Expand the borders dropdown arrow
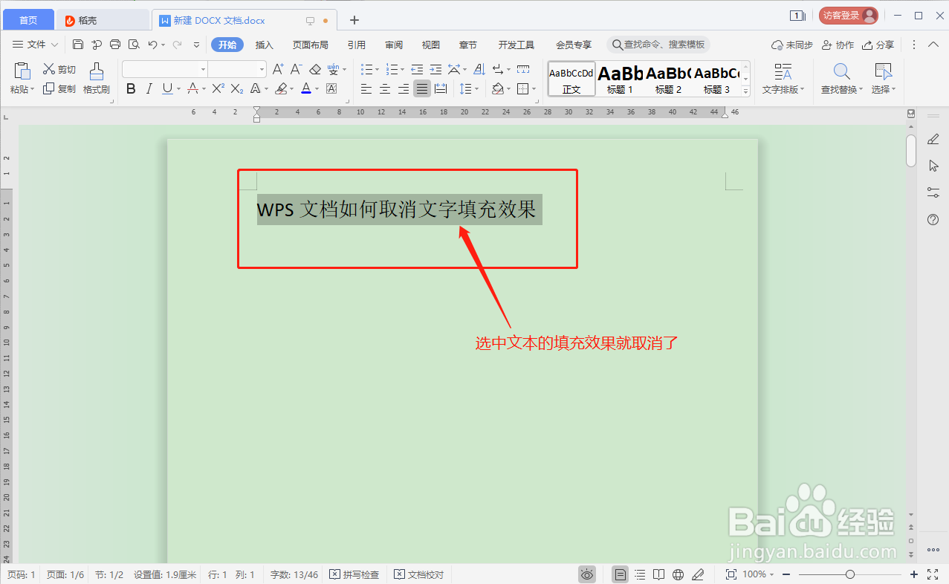Image resolution: width=949 pixels, height=584 pixels. (x=534, y=89)
